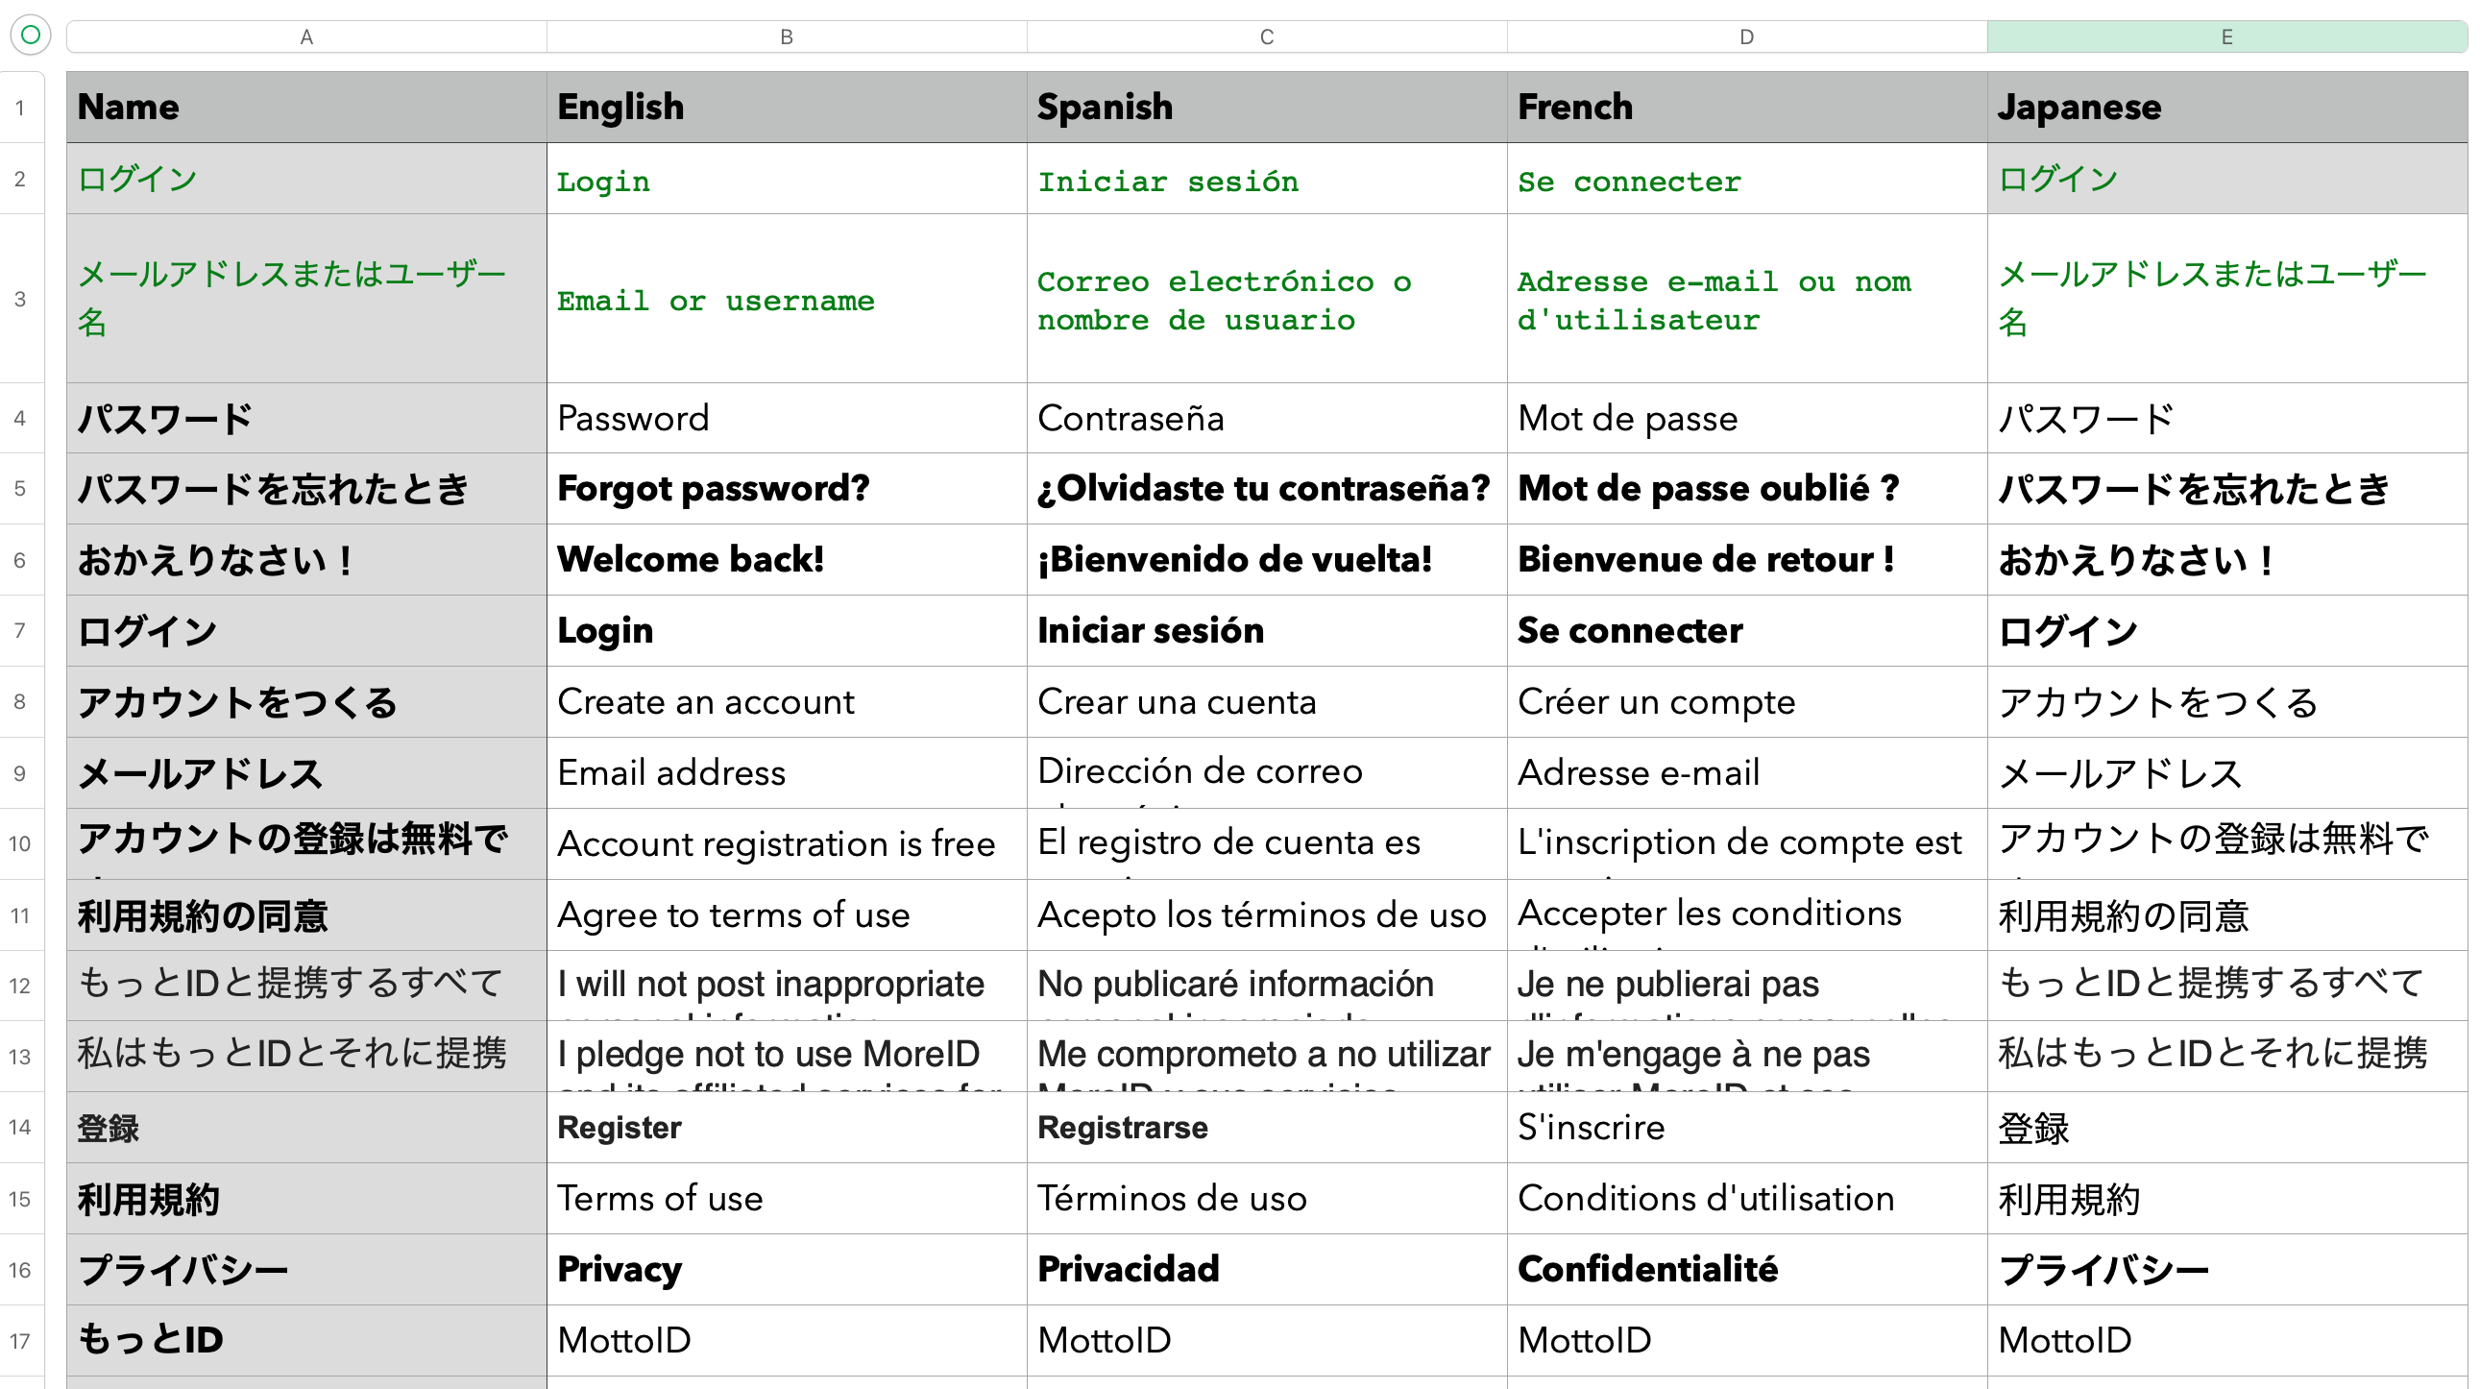This screenshot has height=1389, width=2480.
Task: Click the Spanish header cell
Action: (x=1266, y=107)
